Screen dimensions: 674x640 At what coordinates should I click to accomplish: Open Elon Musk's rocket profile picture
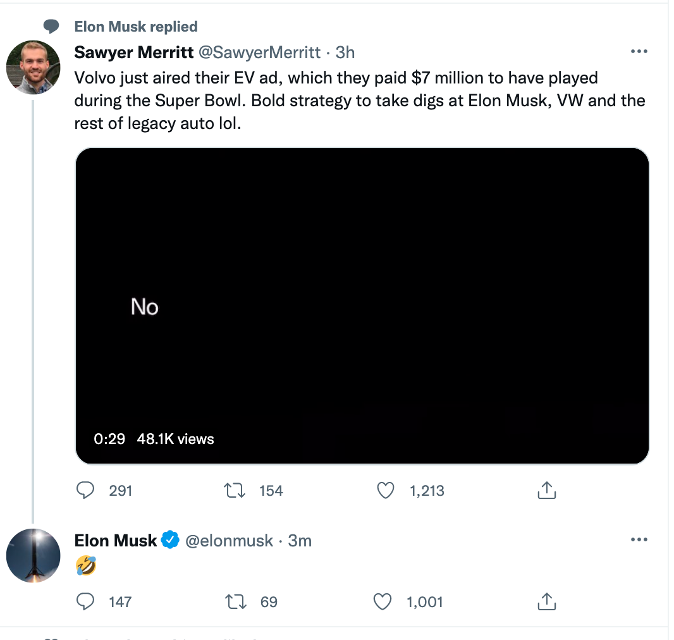[33, 555]
